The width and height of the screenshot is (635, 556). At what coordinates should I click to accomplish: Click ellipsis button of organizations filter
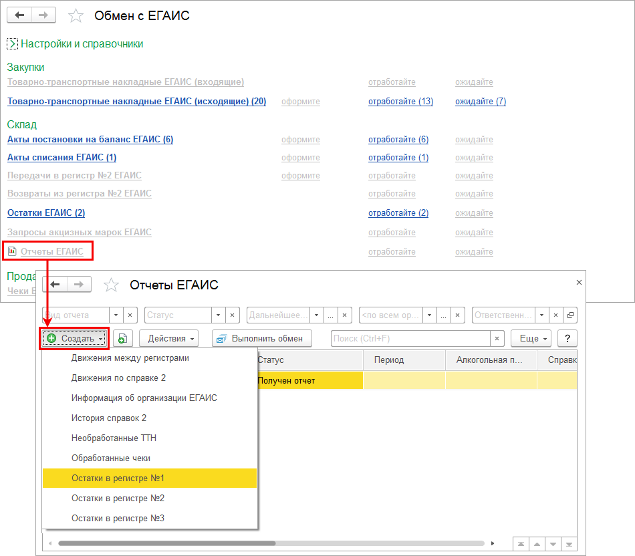443,315
